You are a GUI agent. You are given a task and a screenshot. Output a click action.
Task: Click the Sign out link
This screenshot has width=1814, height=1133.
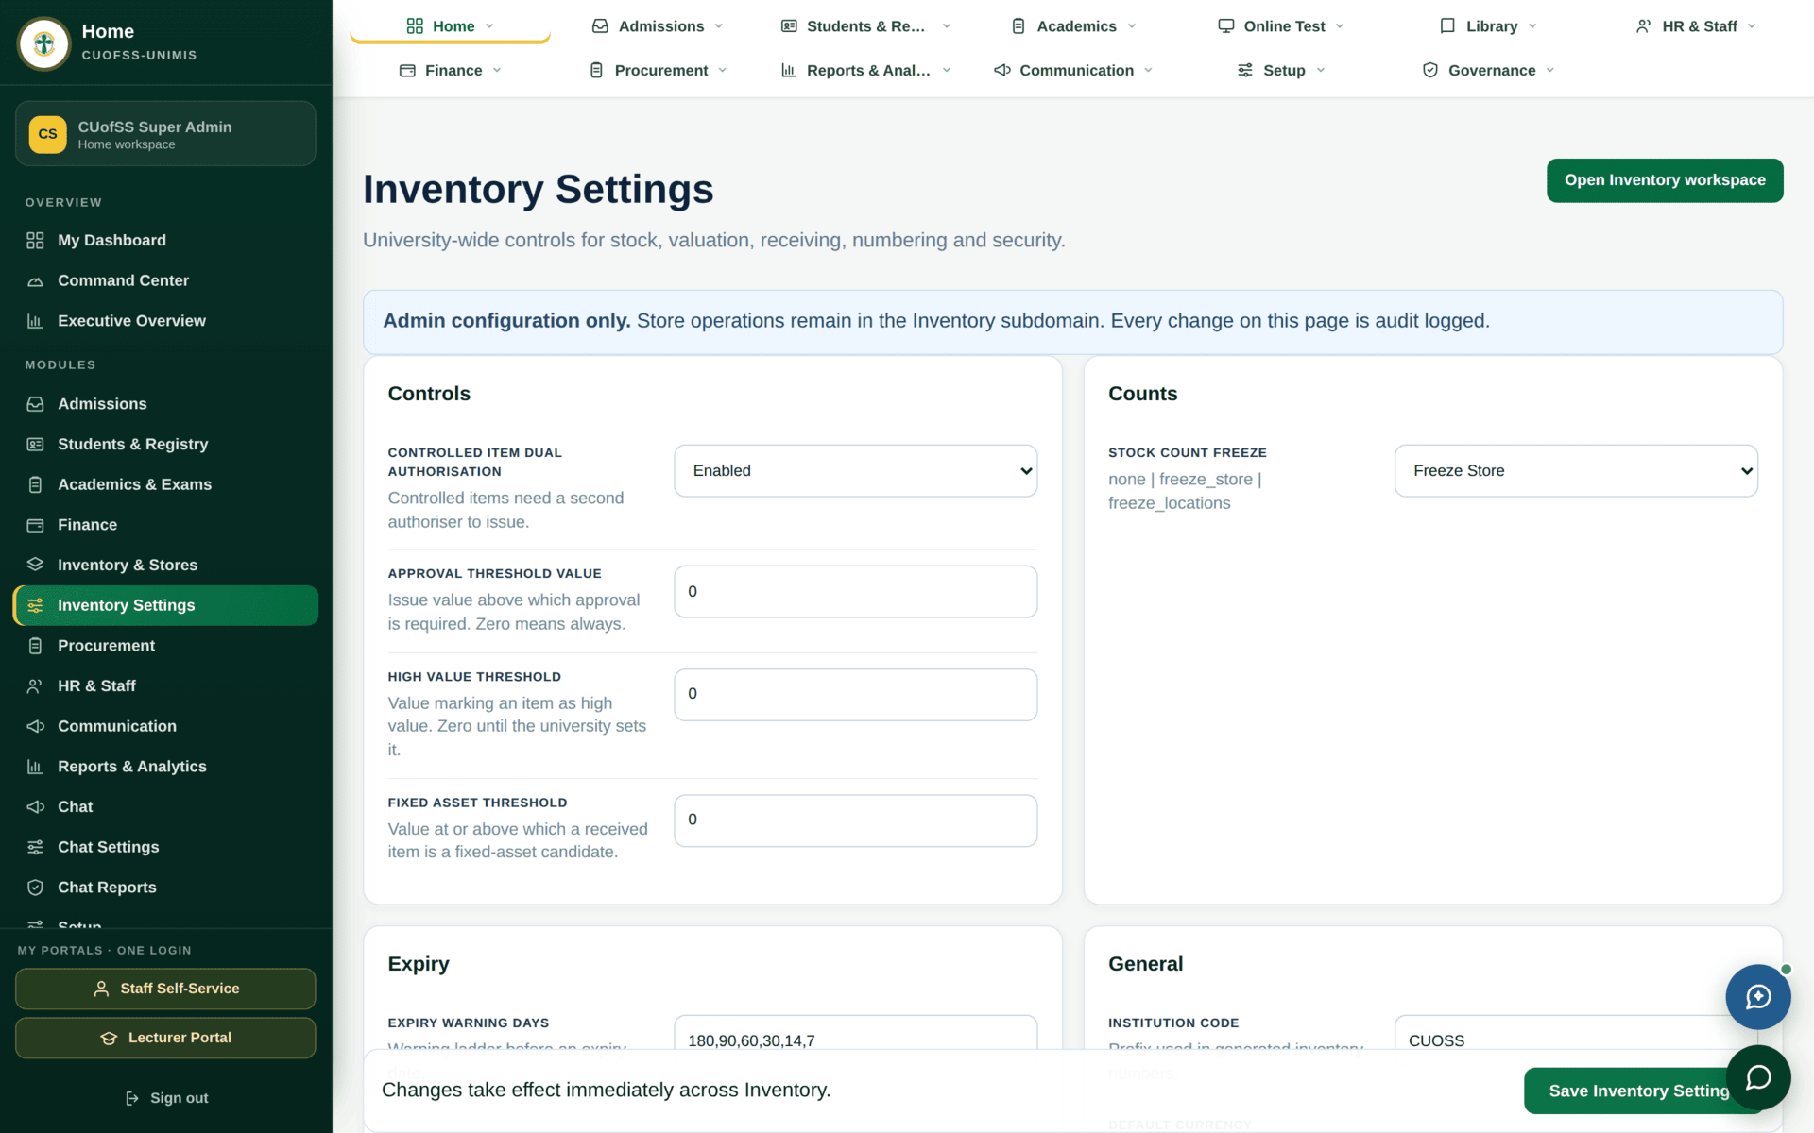[166, 1098]
